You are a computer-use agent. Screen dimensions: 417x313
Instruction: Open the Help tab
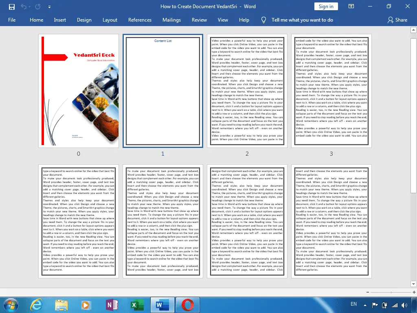[244, 20]
